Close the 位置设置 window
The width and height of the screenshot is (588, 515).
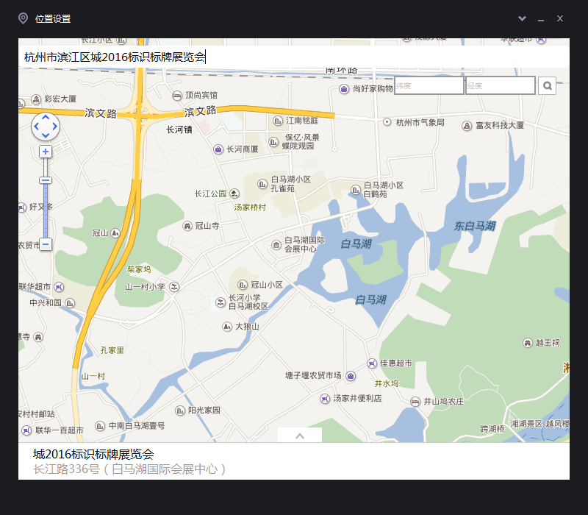tap(560, 18)
